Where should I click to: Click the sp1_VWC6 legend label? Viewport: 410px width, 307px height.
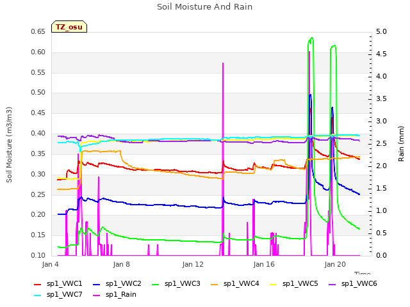(x=359, y=283)
